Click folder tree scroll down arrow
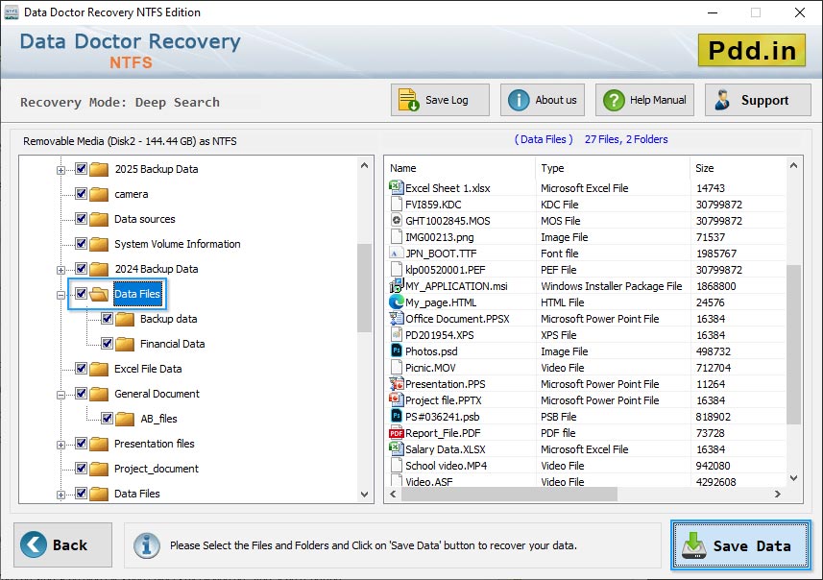 pyautogui.click(x=364, y=495)
